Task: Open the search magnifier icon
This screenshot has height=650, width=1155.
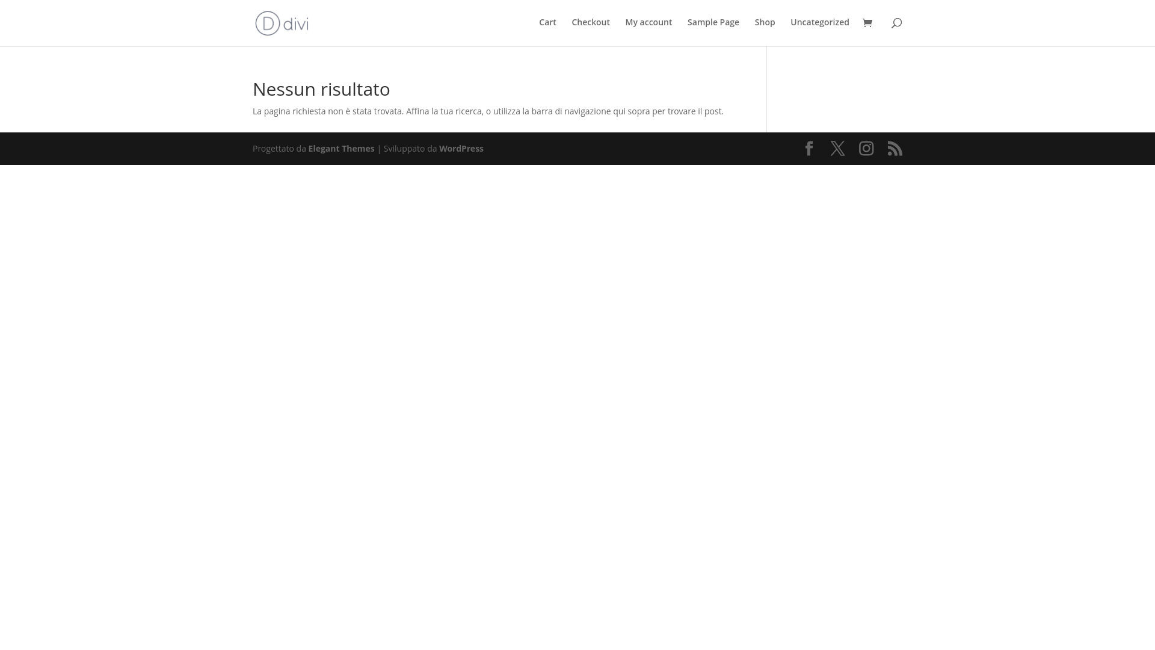Action: (896, 23)
